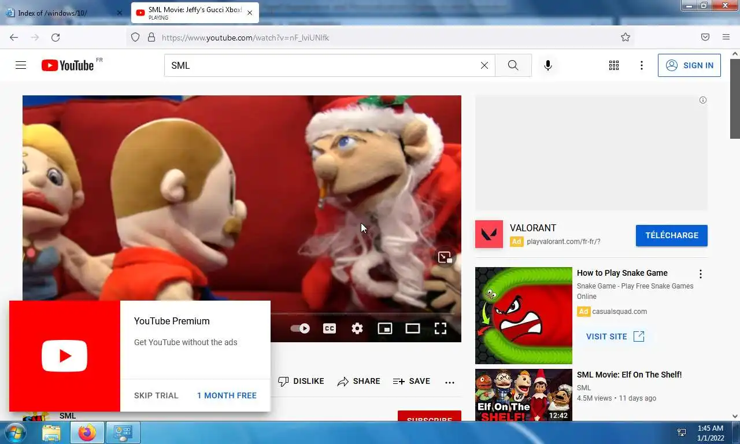Screen dimensions: 740x444
Task: Open the network tray icon
Action: point(682,432)
